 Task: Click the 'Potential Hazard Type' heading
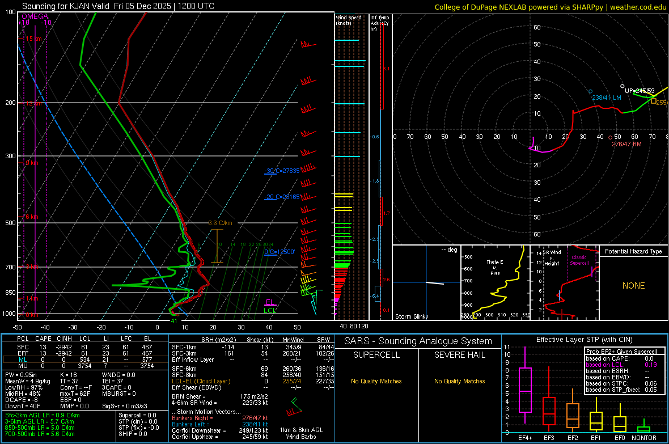(x=633, y=251)
